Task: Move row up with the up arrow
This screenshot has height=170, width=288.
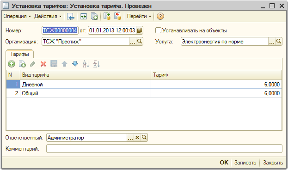Action: pos(64,64)
